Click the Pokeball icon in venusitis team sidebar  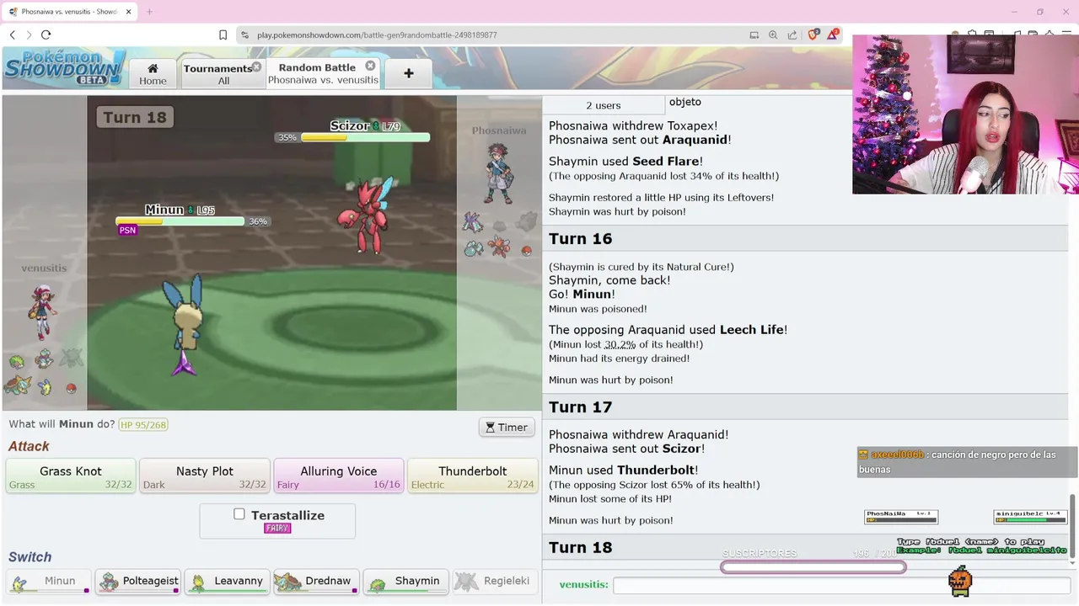click(x=71, y=388)
